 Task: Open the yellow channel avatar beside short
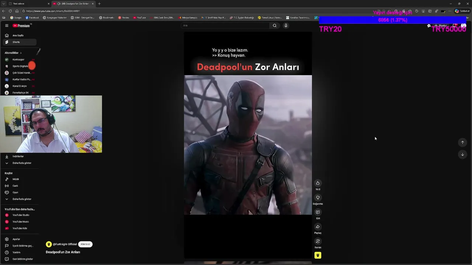pyautogui.click(x=318, y=255)
